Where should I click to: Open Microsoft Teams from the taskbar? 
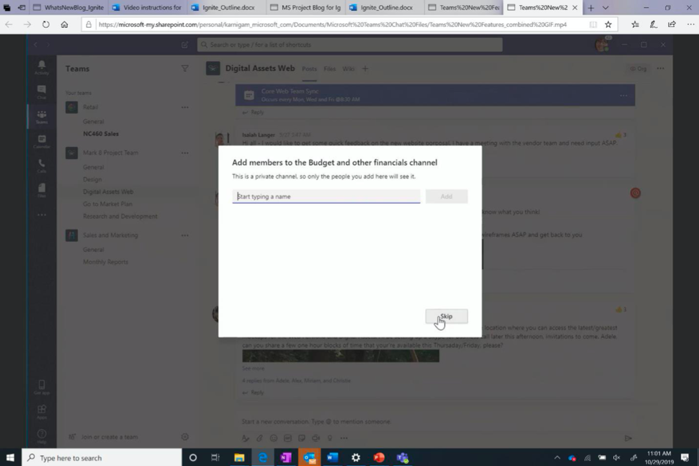(402, 458)
